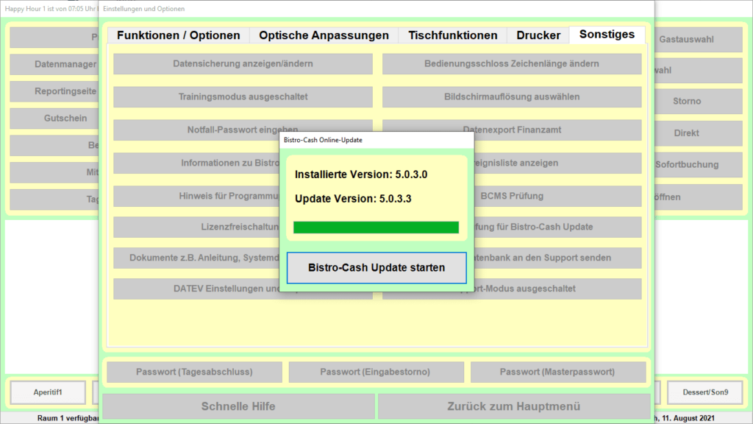This screenshot has height=424, width=753.
Task: Click Sofortbuchung in main window
Action: [699, 165]
